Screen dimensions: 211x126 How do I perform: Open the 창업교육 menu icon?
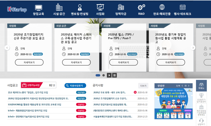tap(38, 7)
